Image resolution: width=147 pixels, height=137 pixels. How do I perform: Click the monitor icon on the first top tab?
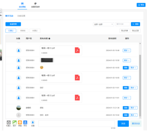22,4
